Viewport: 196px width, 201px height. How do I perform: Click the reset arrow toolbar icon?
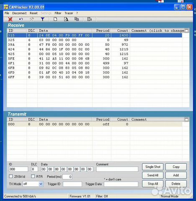point(21,19)
